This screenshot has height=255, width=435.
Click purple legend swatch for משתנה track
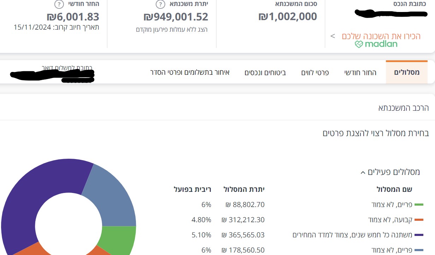419,235
